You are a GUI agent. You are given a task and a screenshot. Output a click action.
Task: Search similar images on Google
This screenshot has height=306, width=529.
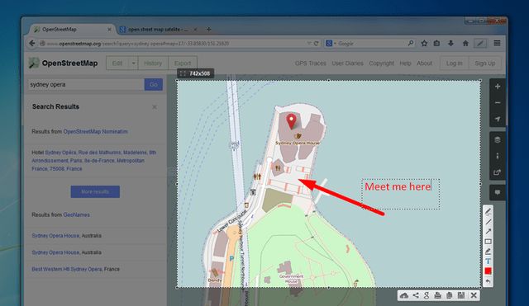point(427,295)
